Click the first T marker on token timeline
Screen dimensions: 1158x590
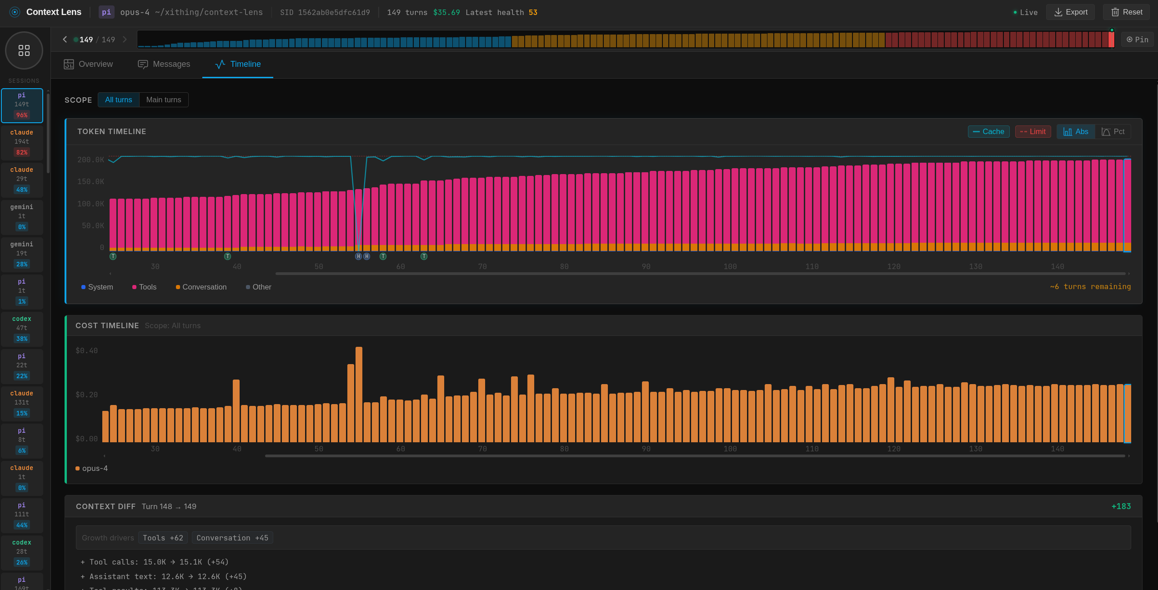point(113,256)
